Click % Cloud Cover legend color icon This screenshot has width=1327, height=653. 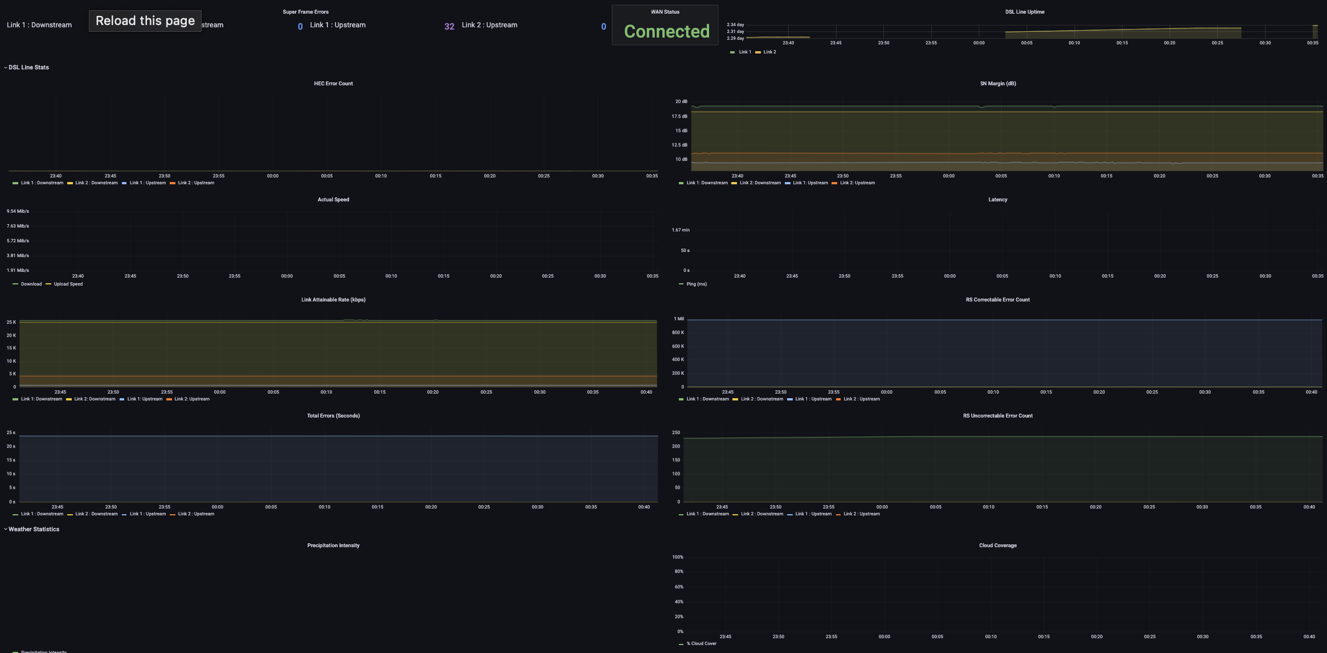(x=681, y=644)
